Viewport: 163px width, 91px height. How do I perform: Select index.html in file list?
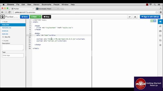(x=13, y=25)
